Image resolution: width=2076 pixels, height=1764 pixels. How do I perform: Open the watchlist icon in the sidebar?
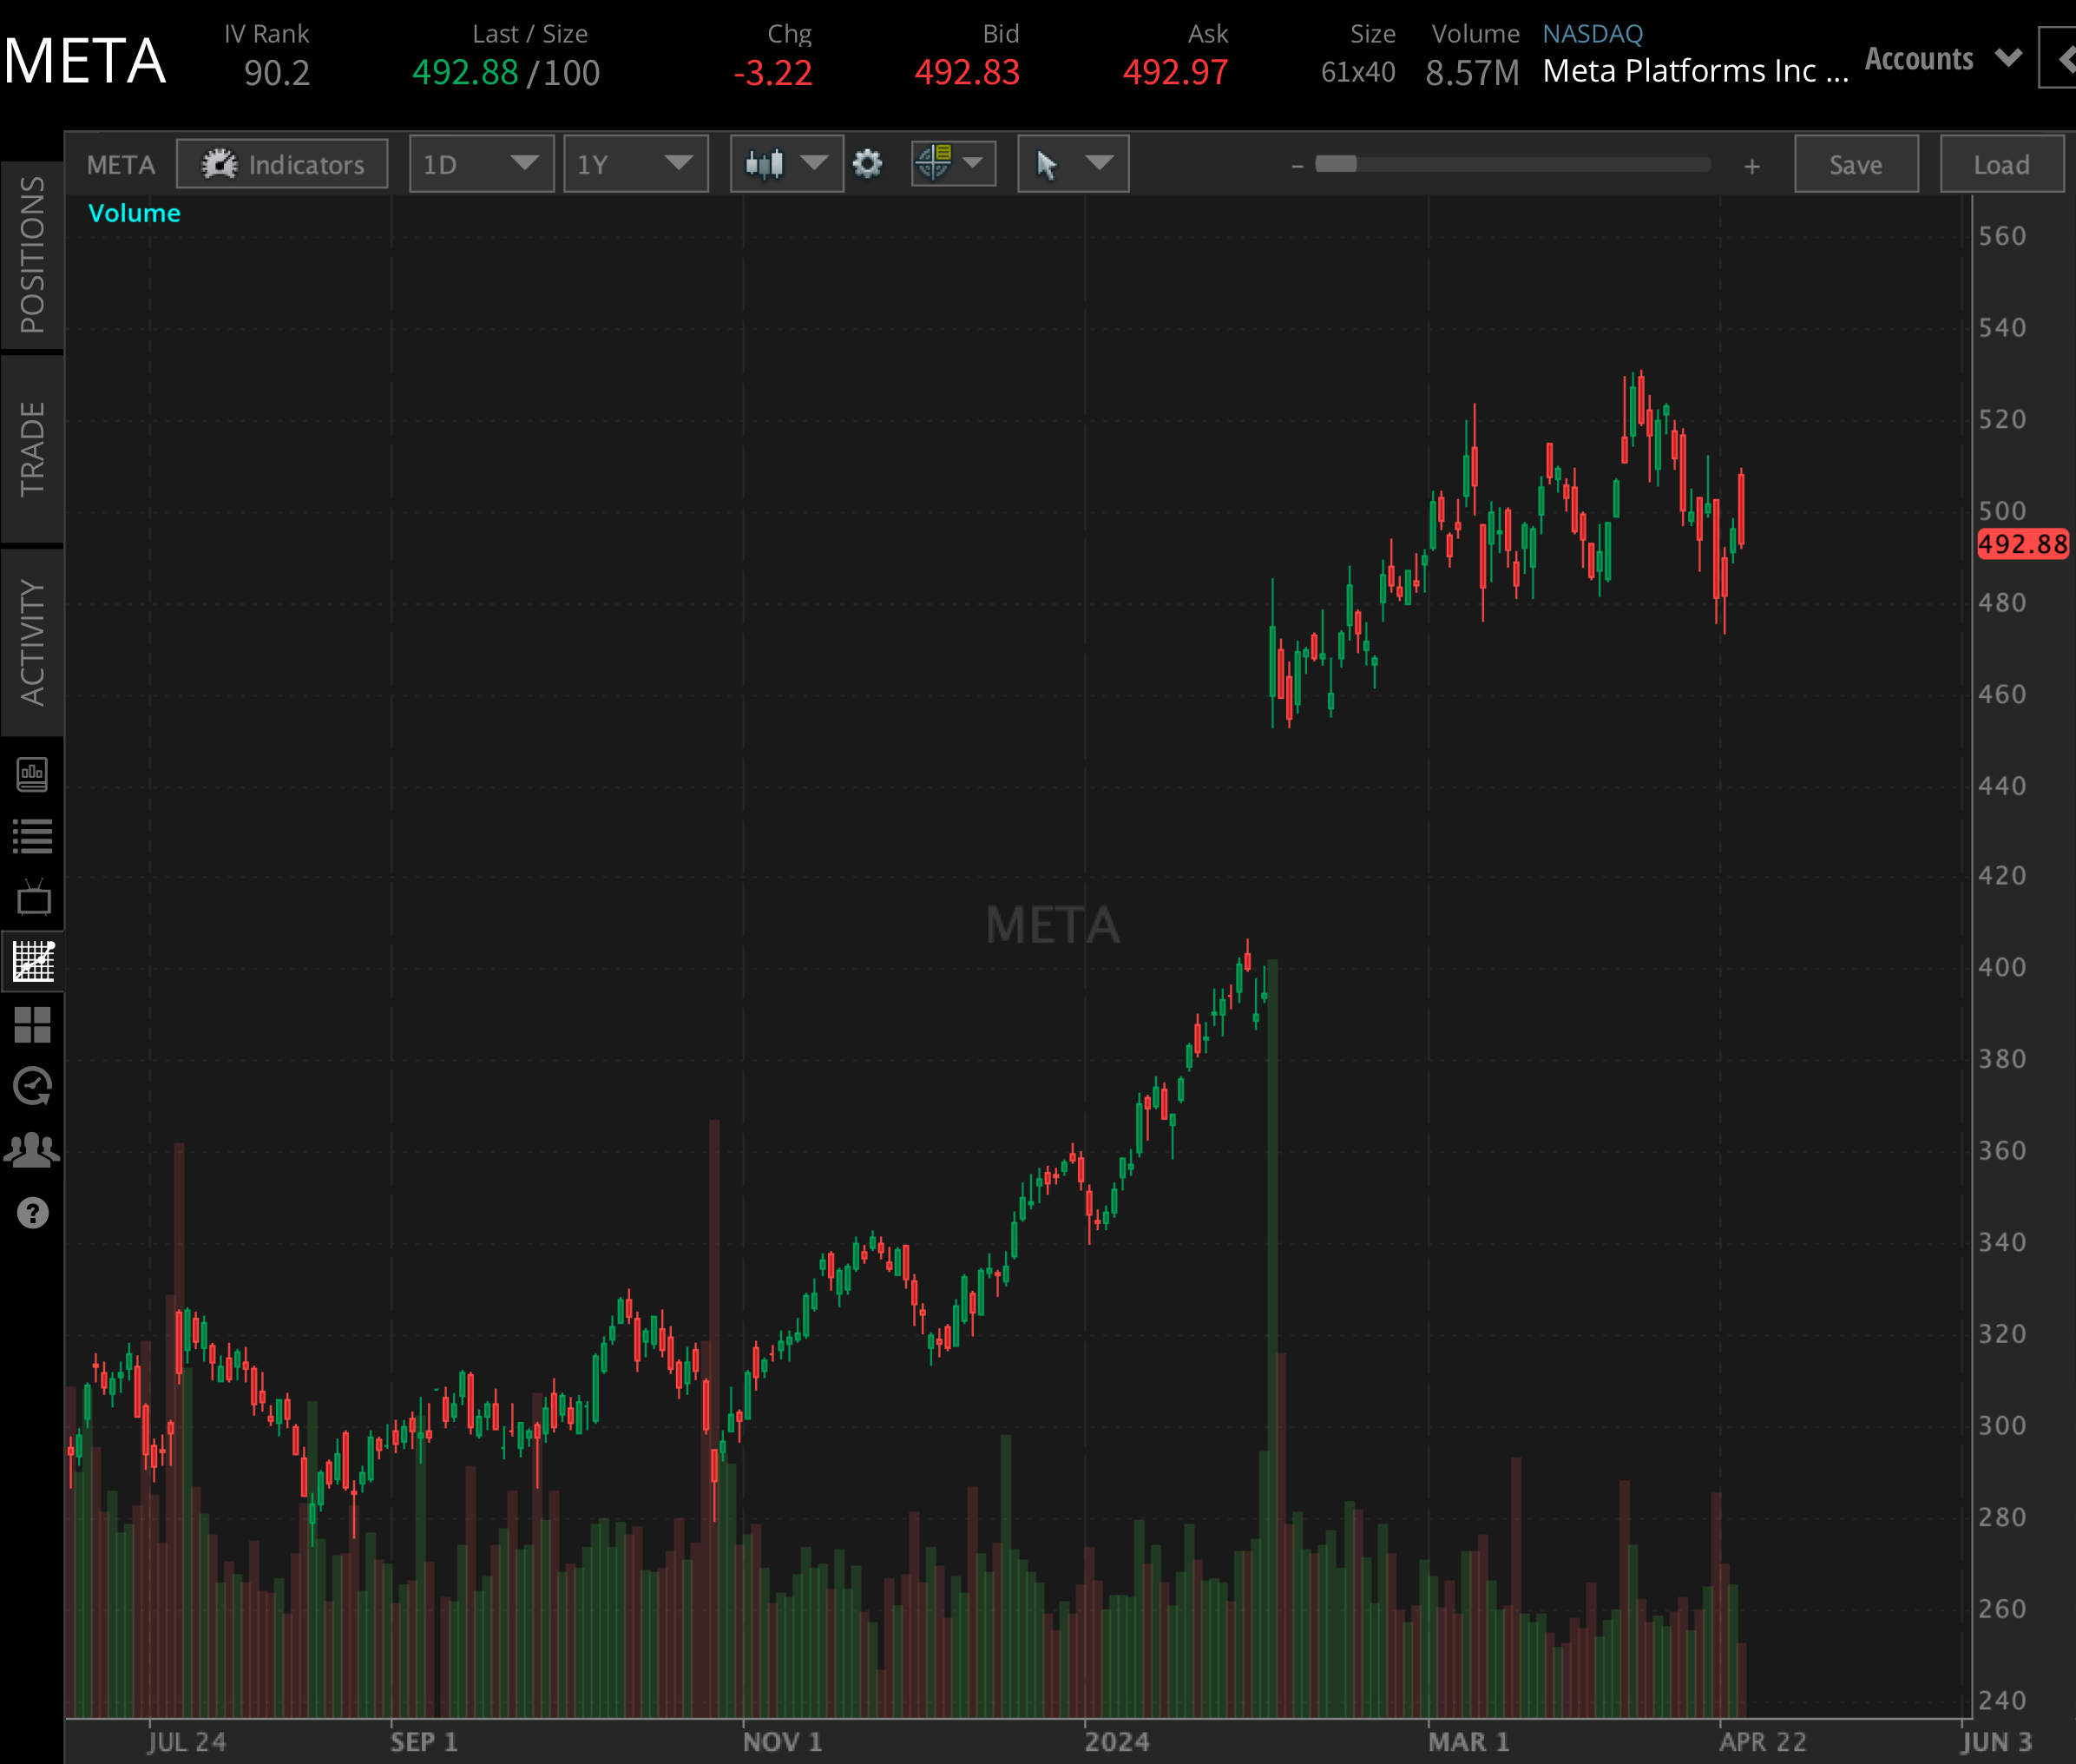click(33, 837)
